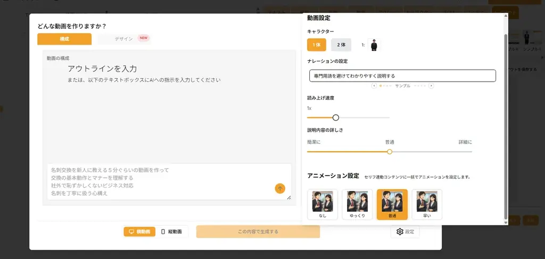Click the AI instruction text box
The height and width of the screenshot is (259, 545).
(x=160, y=181)
